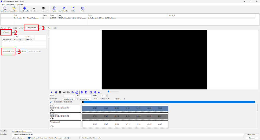Open the Bearbeiten menu

[10, 4]
